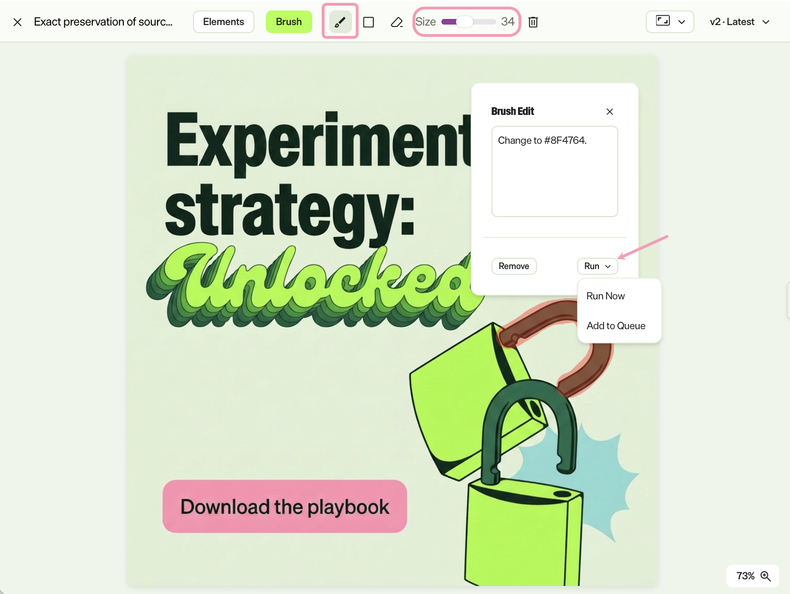Click the Download the playbook image button
790x594 pixels.
click(x=285, y=507)
